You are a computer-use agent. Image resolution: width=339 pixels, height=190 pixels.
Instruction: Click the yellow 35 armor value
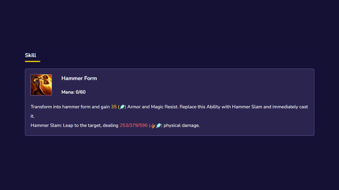[x=114, y=107]
